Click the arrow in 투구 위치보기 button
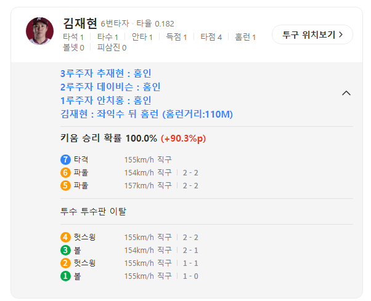This screenshot has width=371, height=301. pyautogui.click(x=341, y=34)
